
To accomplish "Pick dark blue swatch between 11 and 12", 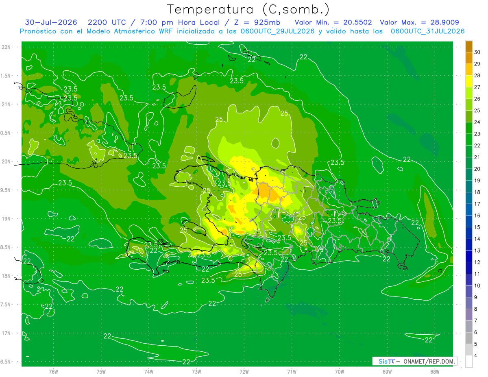I will click(x=469, y=268).
